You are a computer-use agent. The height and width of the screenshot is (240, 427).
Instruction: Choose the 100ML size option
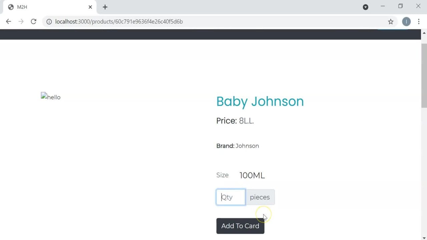pos(252,175)
